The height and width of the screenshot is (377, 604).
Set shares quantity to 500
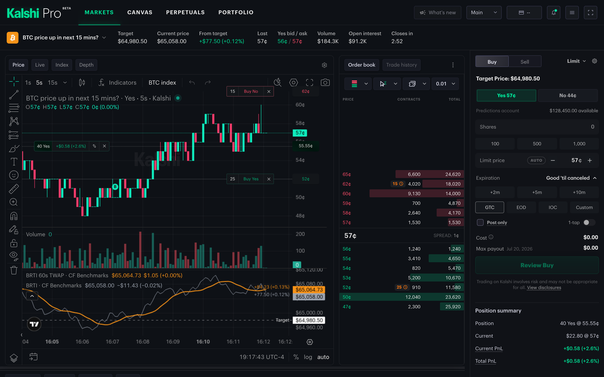(x=537, y=144)
